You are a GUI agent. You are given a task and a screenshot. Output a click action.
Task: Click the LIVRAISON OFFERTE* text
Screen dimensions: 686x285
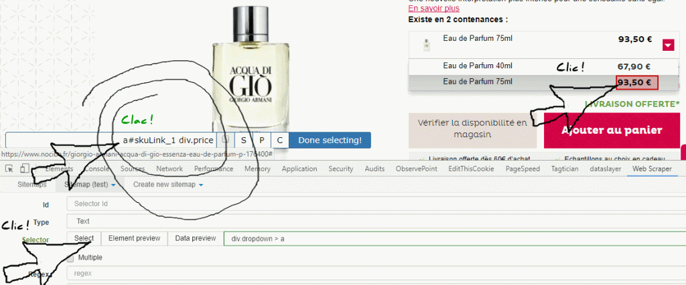click(632, 104)
